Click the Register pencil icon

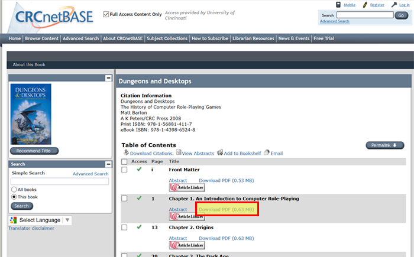tap(365, 5)
